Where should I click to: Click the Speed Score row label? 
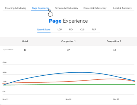pos(8,50)
